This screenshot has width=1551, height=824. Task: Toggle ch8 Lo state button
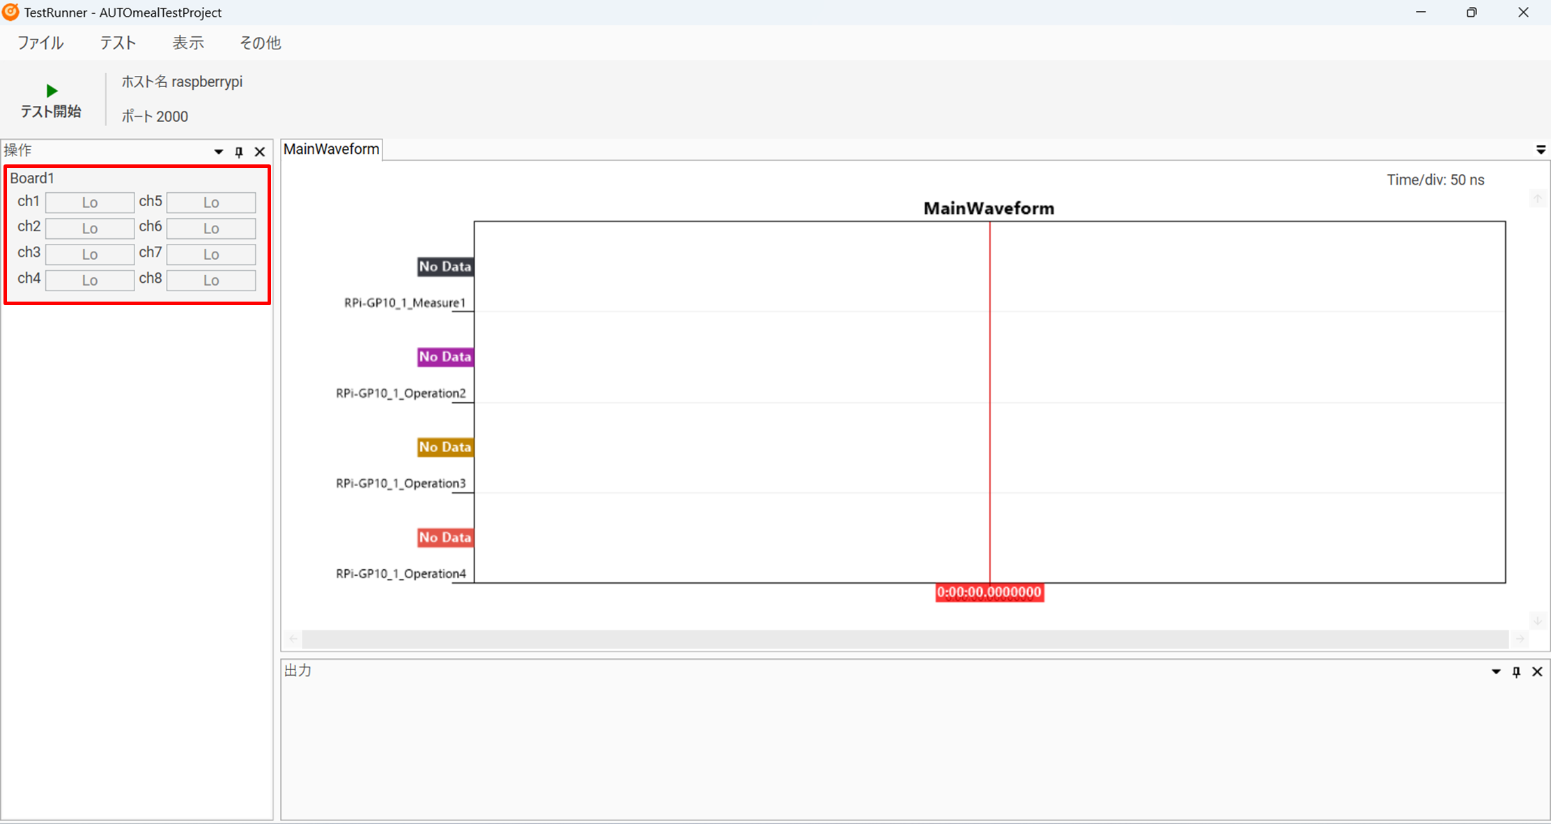click(211, 280)
